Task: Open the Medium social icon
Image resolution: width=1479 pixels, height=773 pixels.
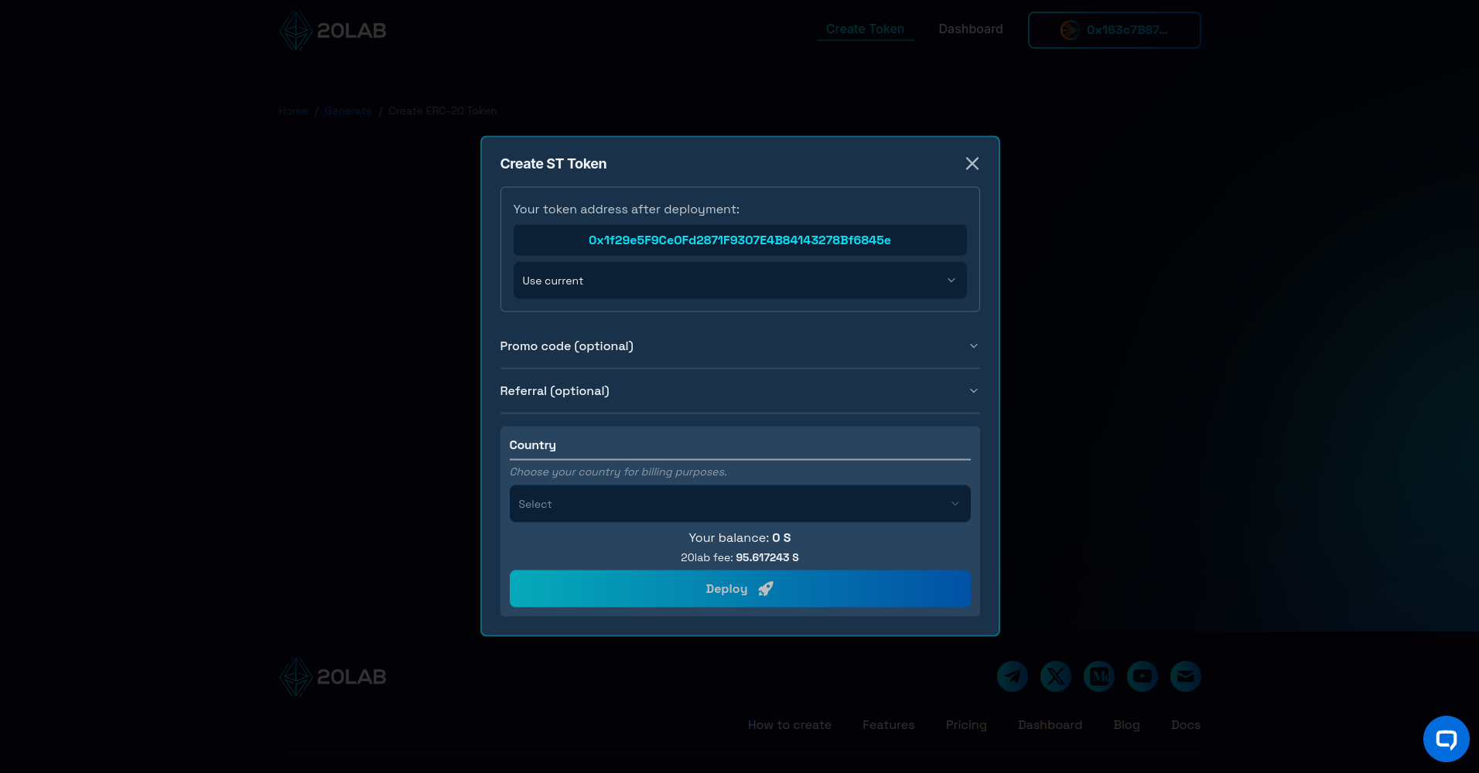Action: pos(1099,676)
